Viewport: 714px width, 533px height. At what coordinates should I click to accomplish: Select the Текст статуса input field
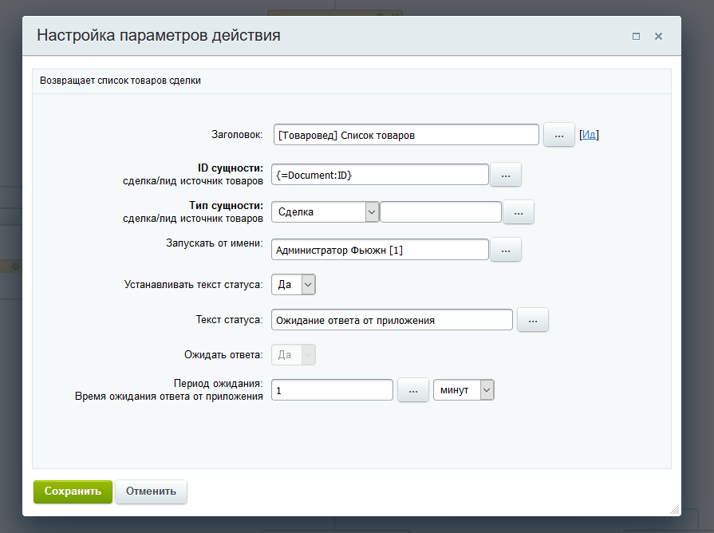(392, 320)
